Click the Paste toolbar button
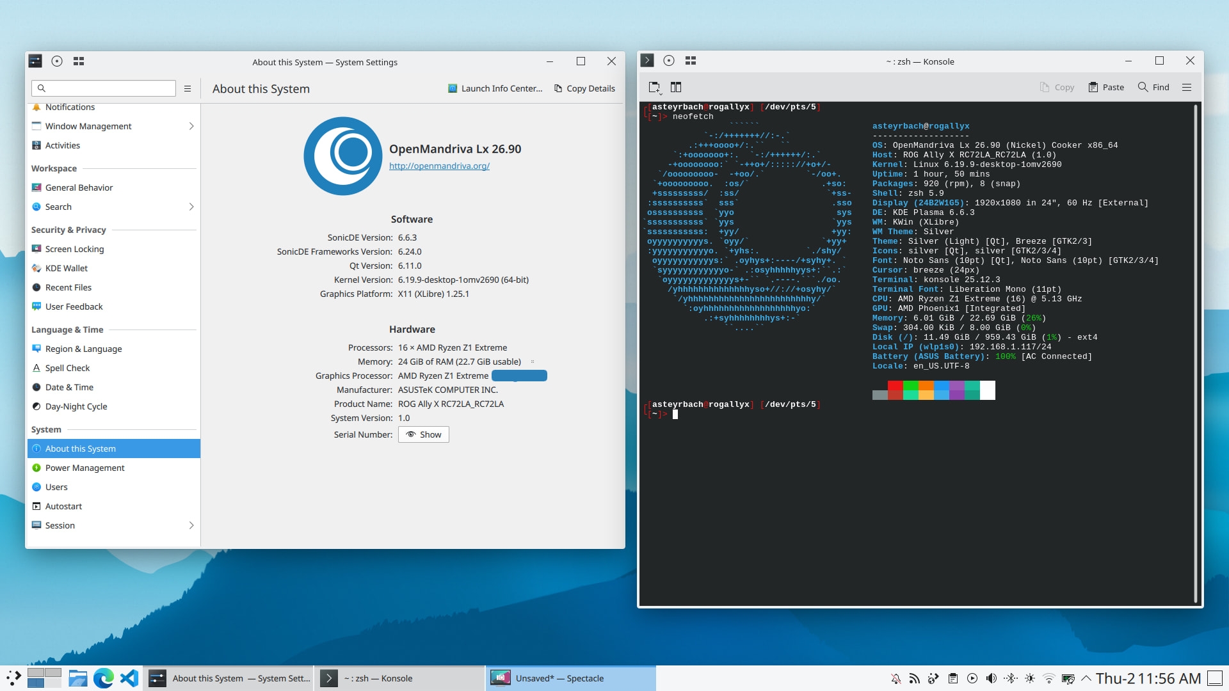The height and width of the screenshot is (691, 1229). [1106, 88]
